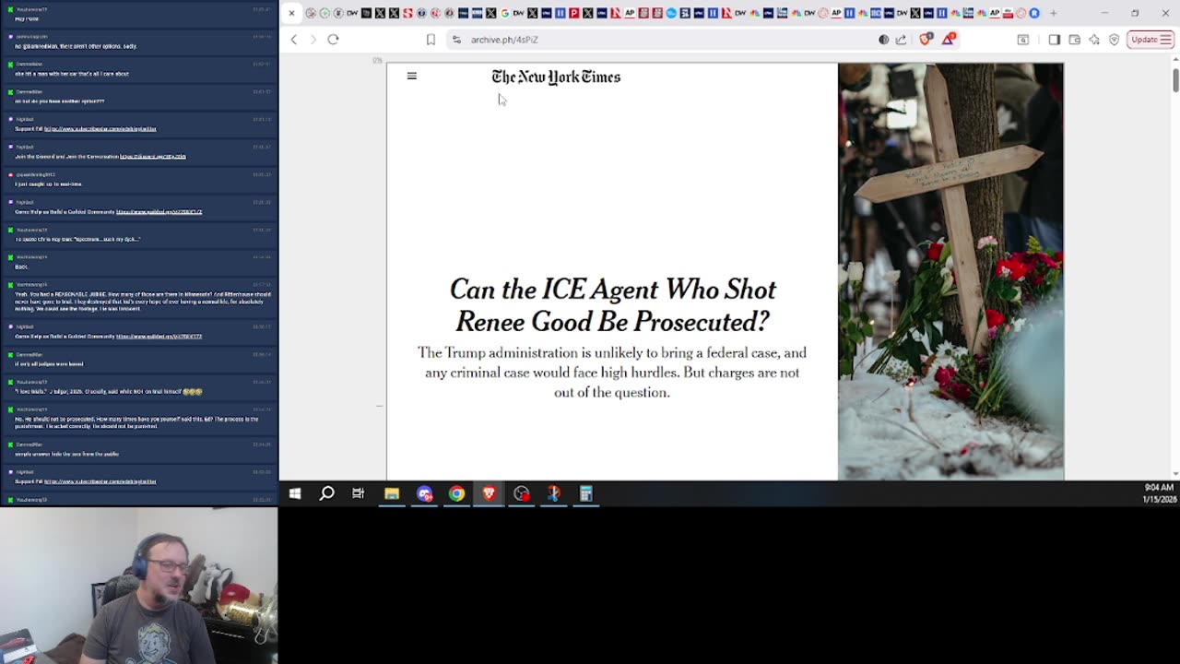View site information icon in address bar

pos(456,40)
